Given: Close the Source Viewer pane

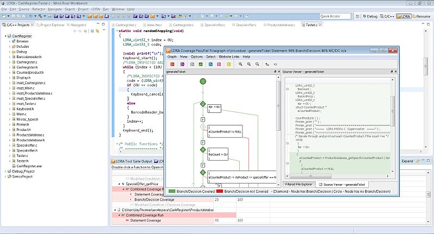Looking at the screenshot, I should pos(395,72).
